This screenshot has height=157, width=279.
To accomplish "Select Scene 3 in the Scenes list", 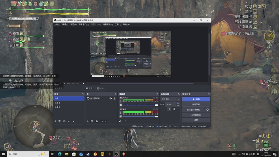I will [x=69, y=107].
